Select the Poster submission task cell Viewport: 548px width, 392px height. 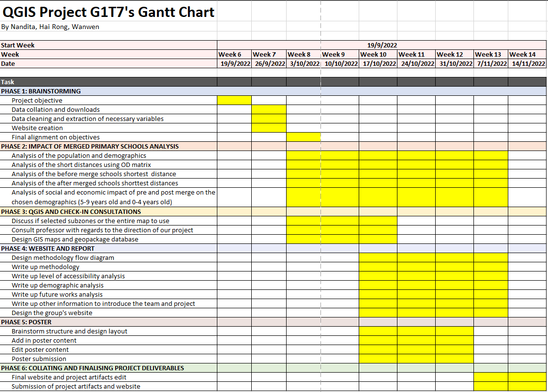pyautogui.click(x=39, y=359)
